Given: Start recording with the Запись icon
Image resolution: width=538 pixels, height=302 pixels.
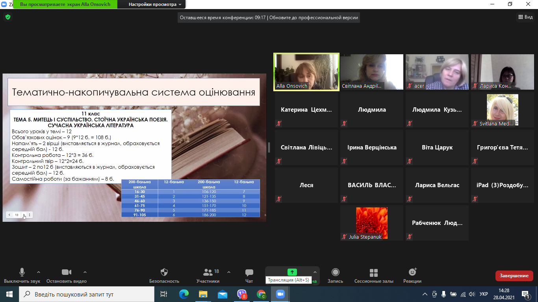Looking at the screenshot, I should [336, 272].
